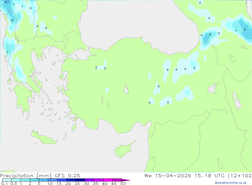Select the legend swatch between 30 and 35
The width and height of the screenshot is (252, 185).
89,180
